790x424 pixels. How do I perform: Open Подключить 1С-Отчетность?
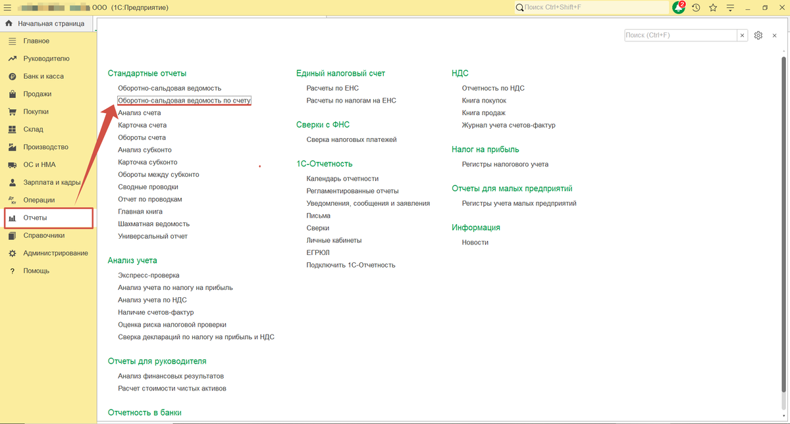pos(351,265)
